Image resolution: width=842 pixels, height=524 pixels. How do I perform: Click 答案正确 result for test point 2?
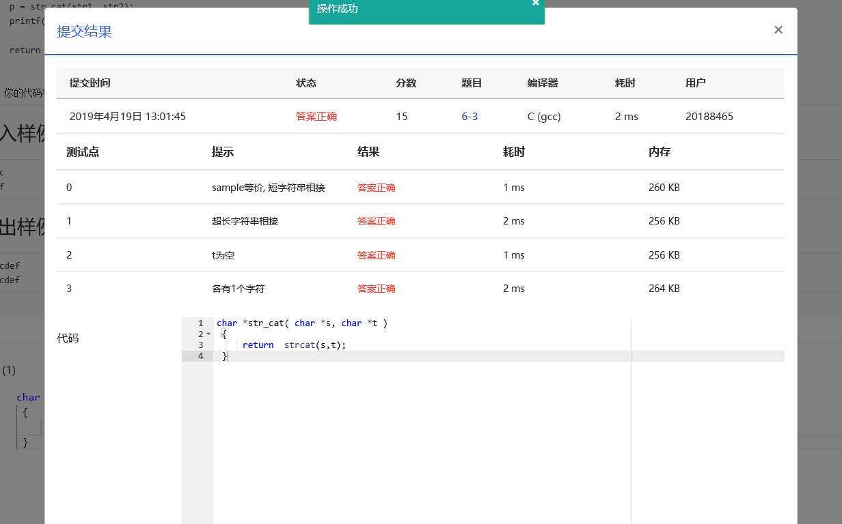point(377,255)
